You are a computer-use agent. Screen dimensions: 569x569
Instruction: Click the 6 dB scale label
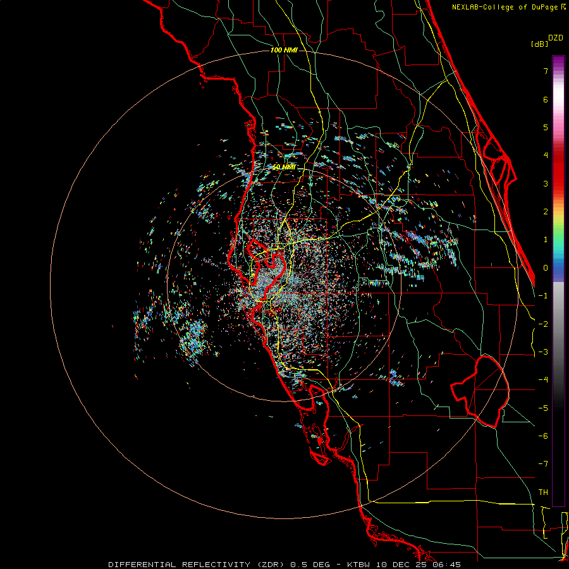pos(546,99)
